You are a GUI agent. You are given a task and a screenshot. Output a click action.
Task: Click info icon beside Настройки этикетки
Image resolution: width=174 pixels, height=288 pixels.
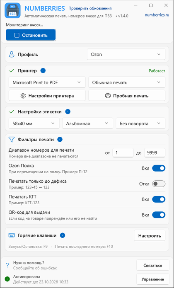68,111
